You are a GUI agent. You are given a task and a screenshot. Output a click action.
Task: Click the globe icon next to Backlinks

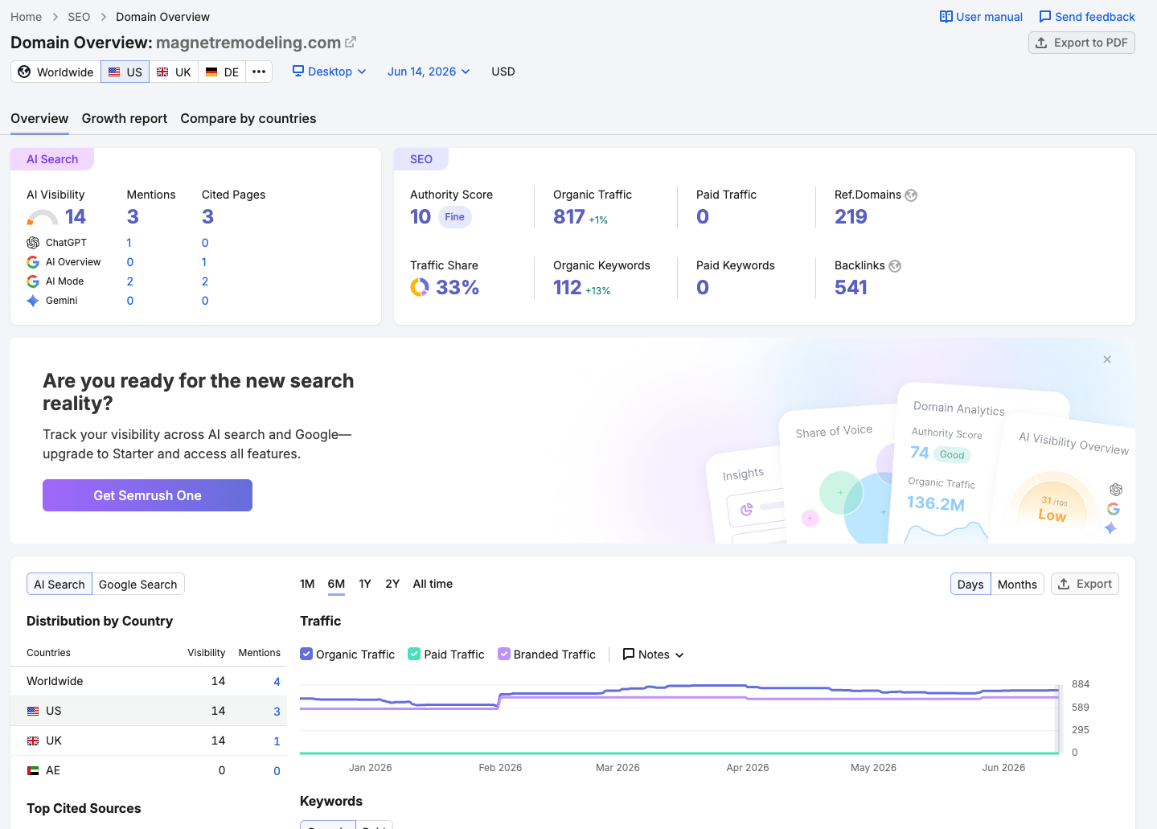coord(895,266)
